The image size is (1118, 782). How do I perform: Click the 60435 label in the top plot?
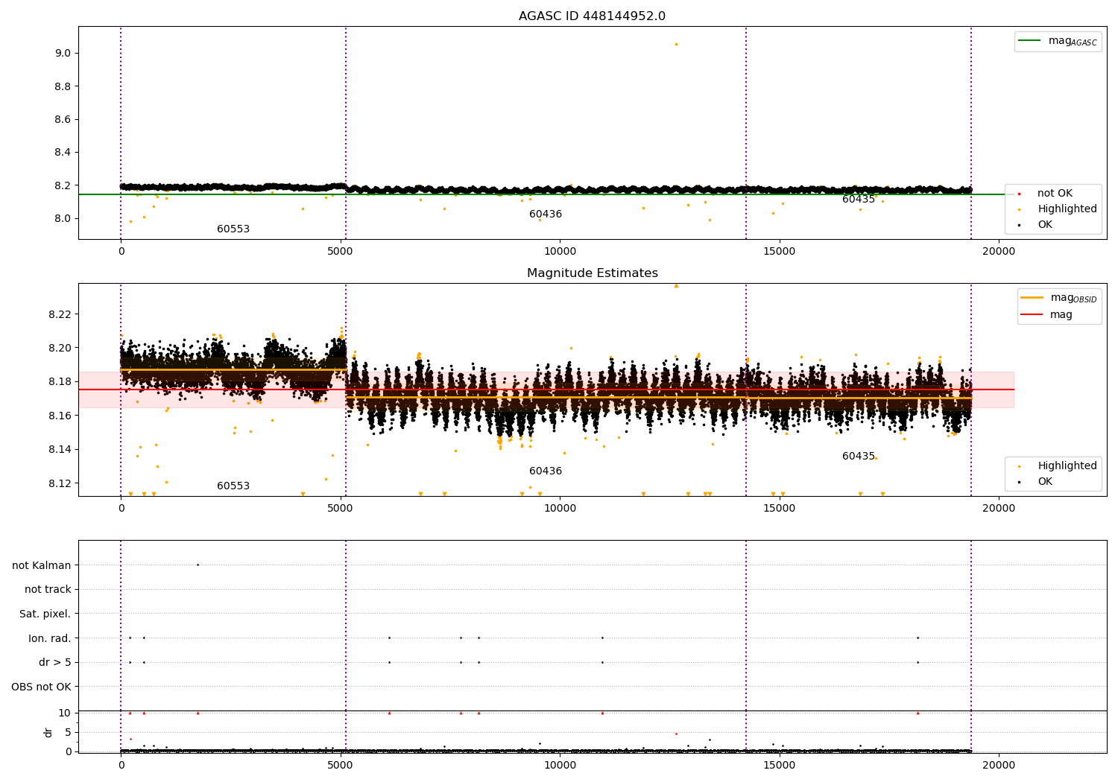[x=859, y=200]
